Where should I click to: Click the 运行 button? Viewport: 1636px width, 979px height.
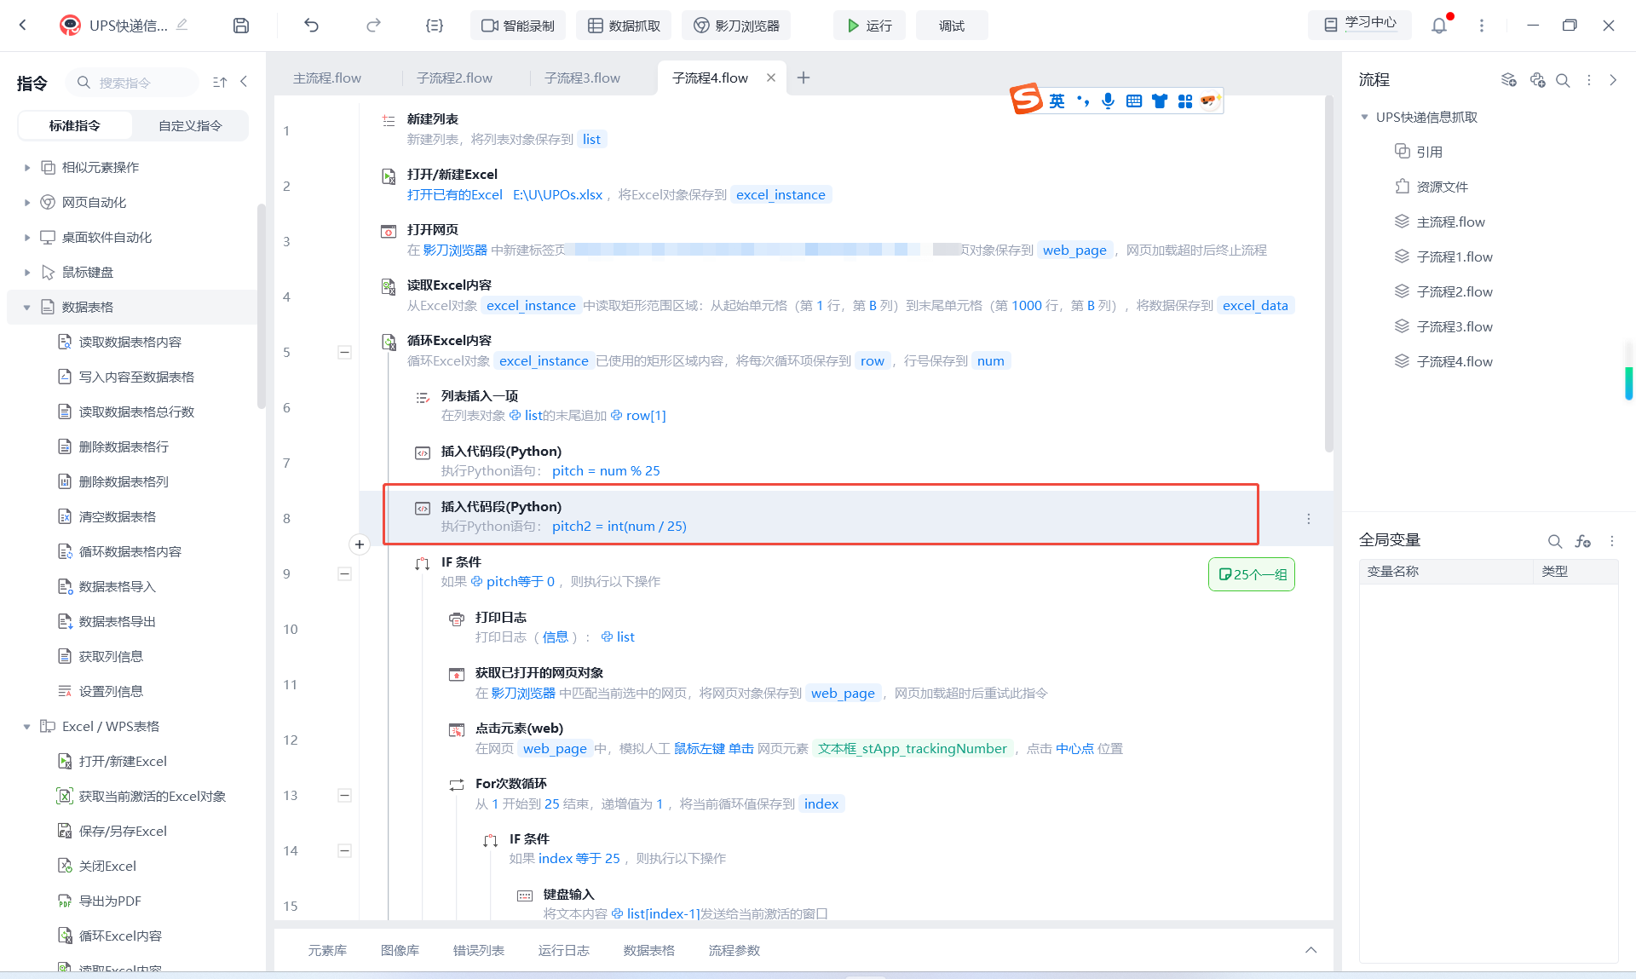pos(869,26)
